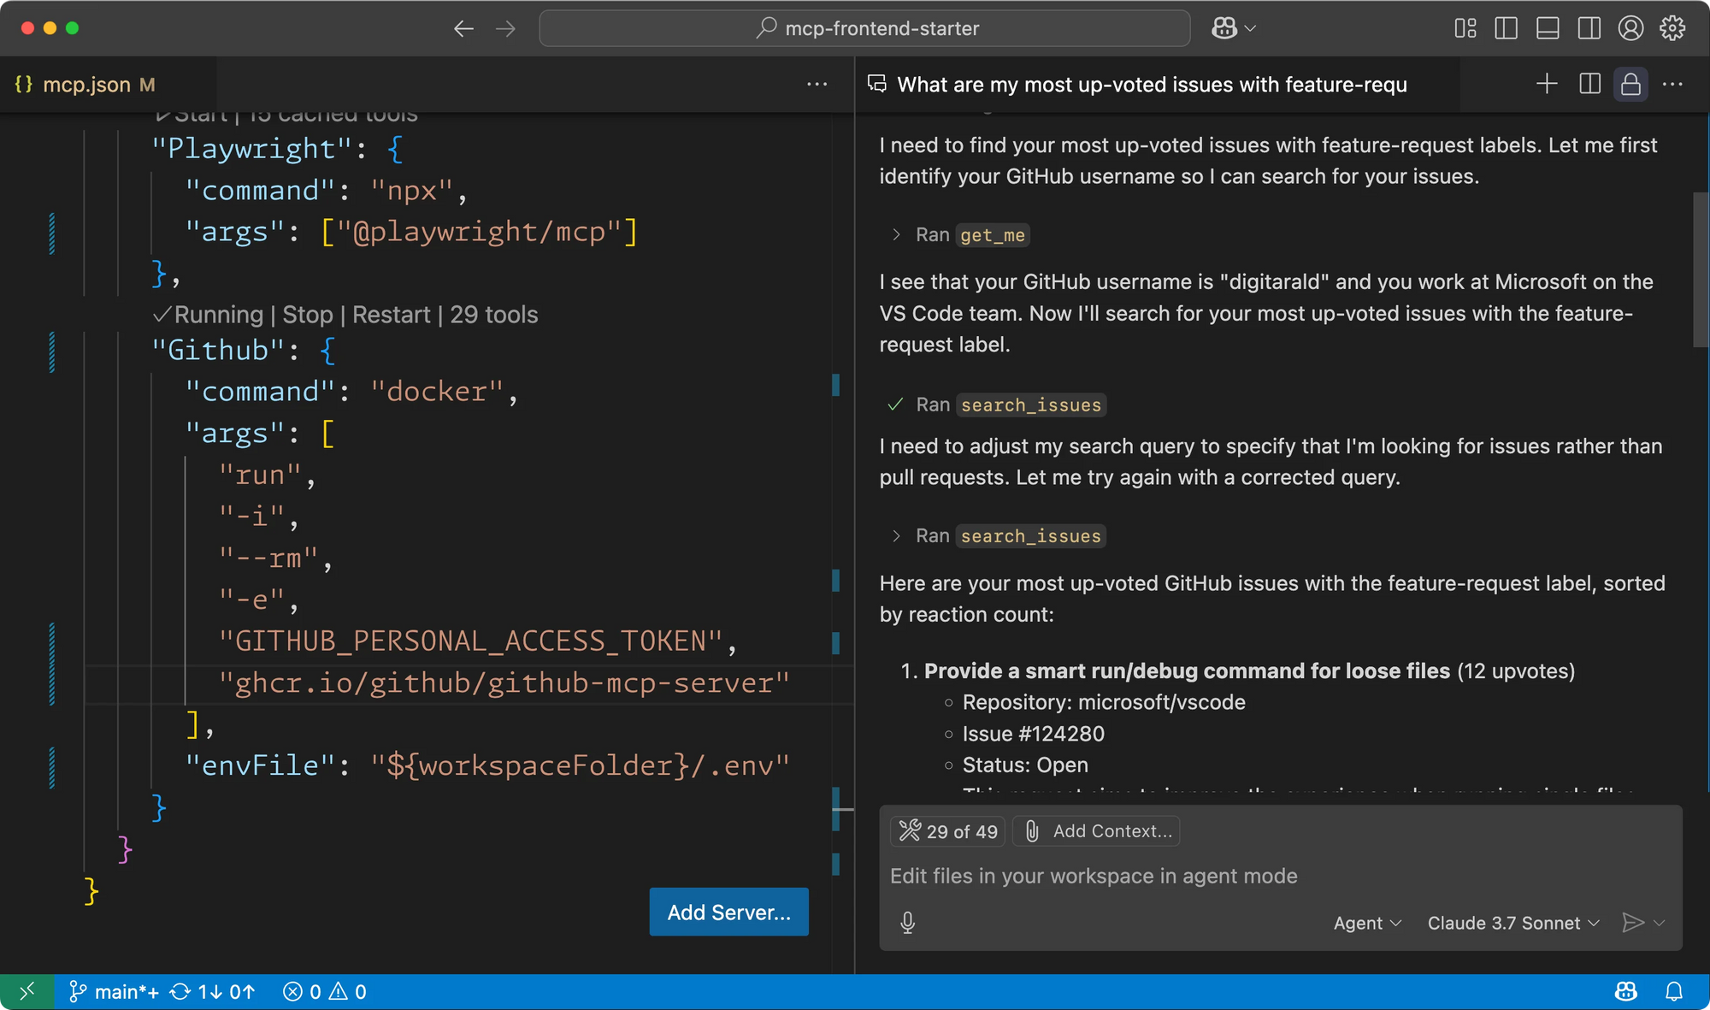Click the microphone voice input icon
This screenshot has width=1710, height=1010.
coord(908,923)
